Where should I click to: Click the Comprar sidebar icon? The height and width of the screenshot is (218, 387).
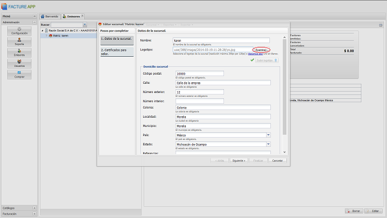click(20, 75)
